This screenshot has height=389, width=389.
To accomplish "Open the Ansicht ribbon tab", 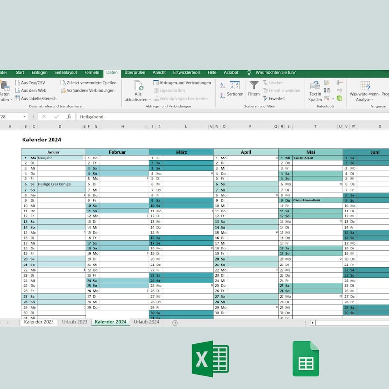I will (x=159, y=72).
